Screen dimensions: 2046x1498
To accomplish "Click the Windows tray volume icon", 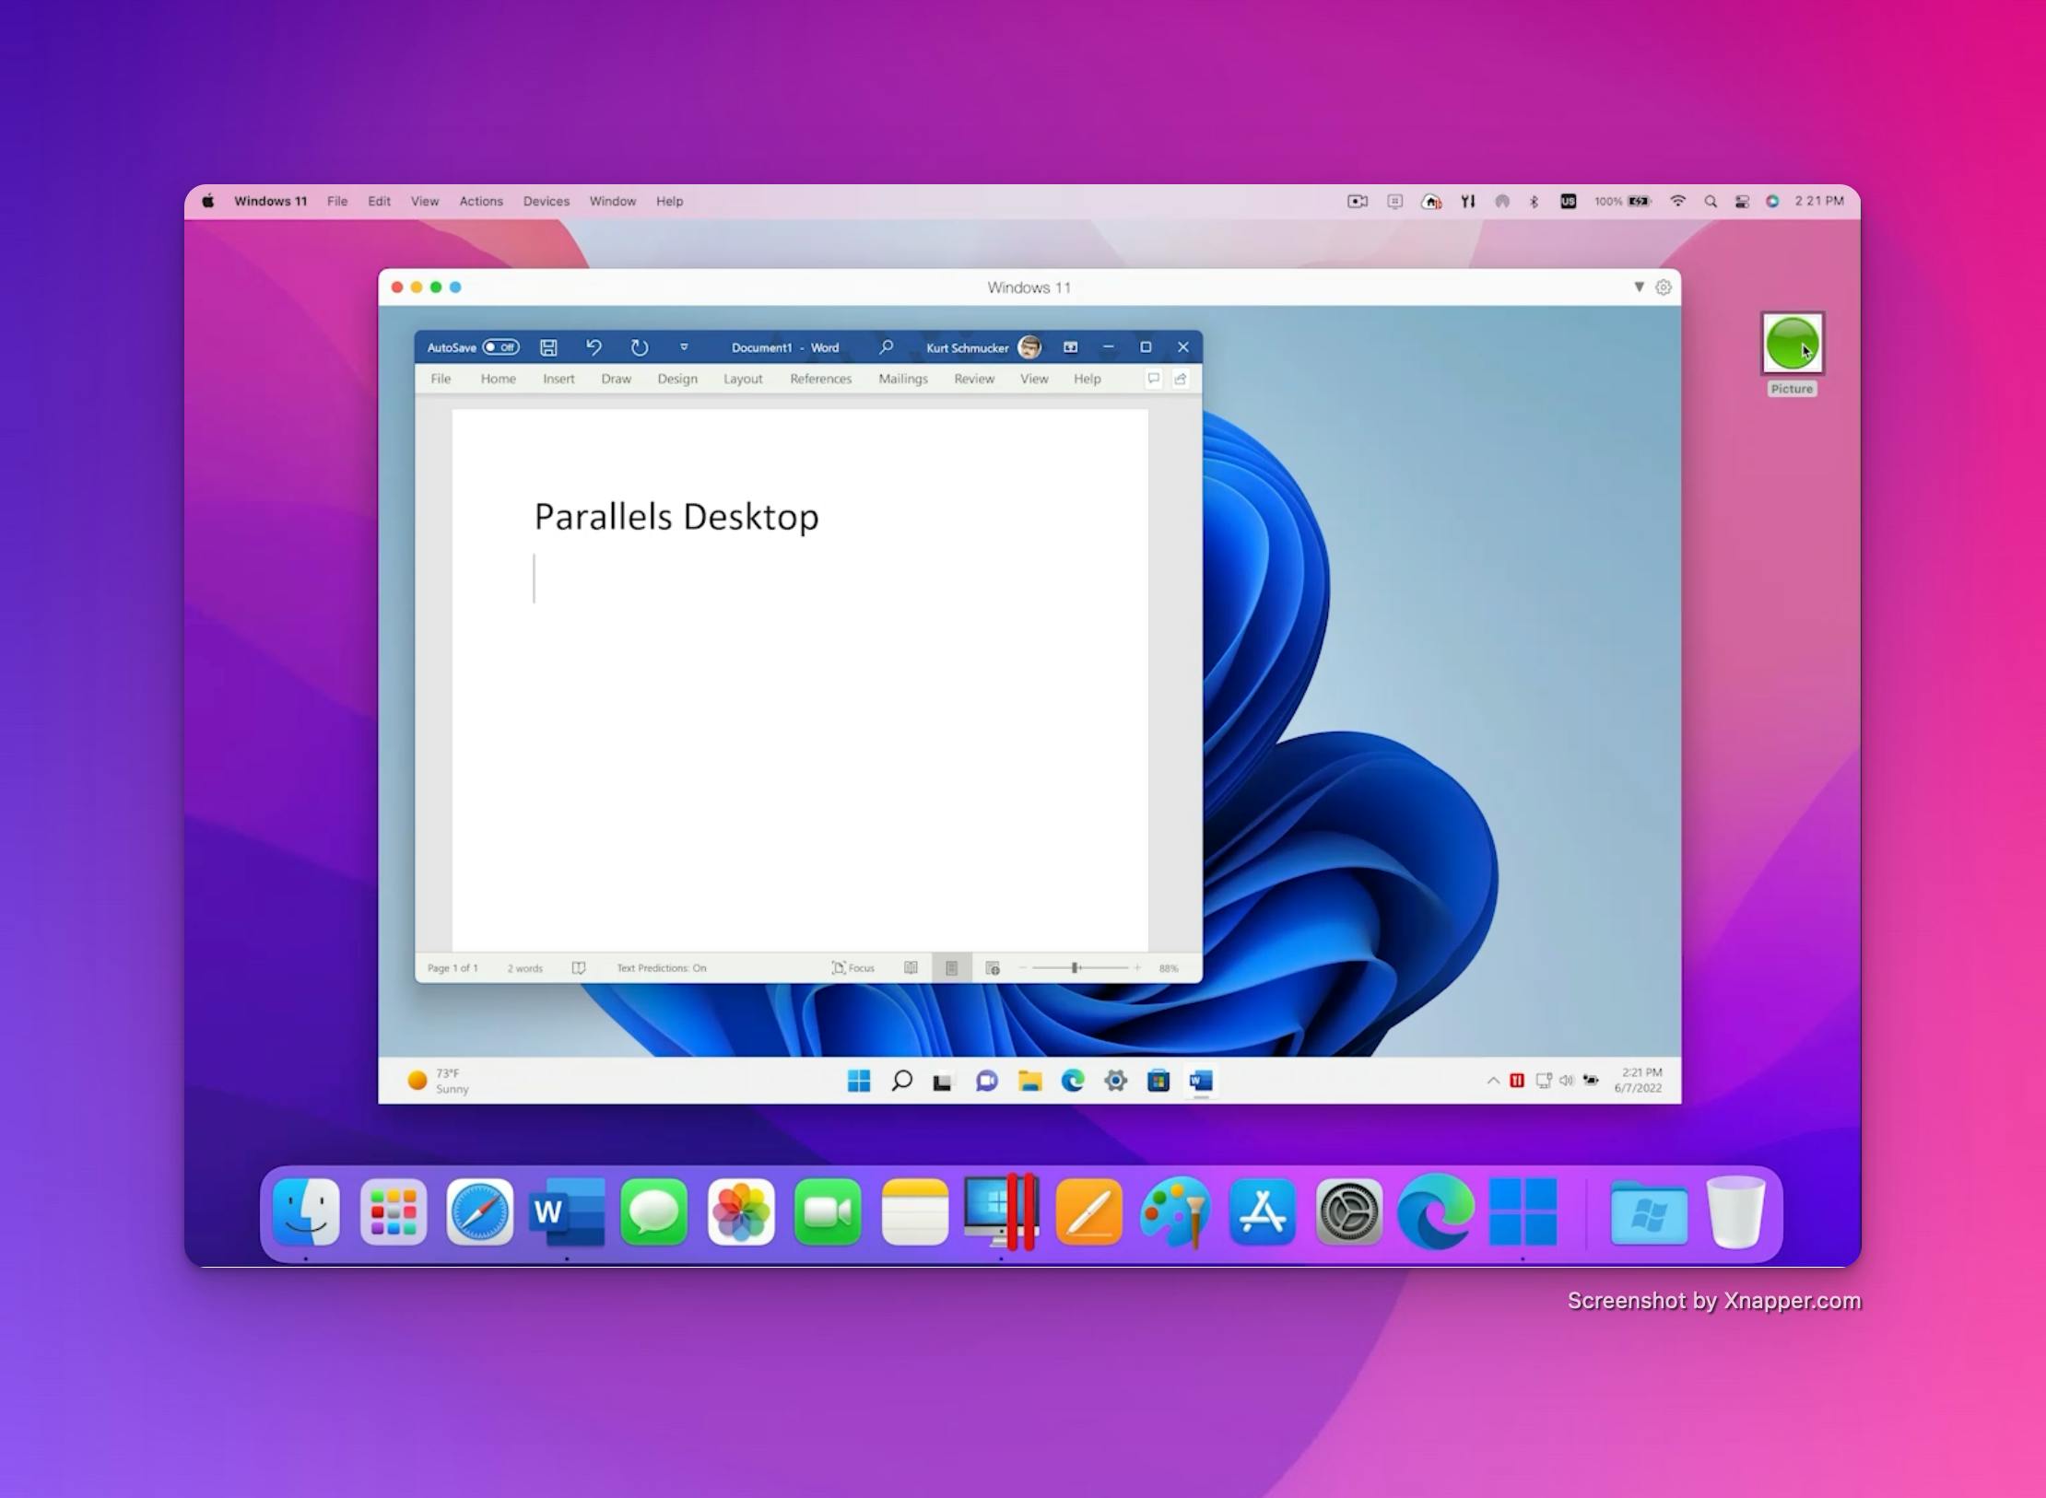I will point(1567,1081).
